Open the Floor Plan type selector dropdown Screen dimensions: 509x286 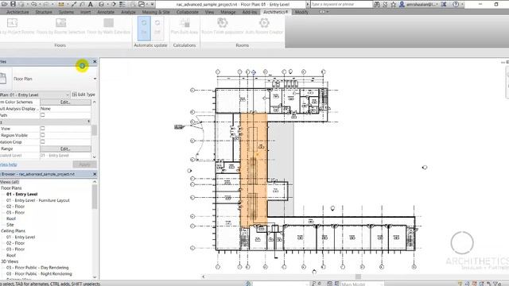tap(95, 79)
